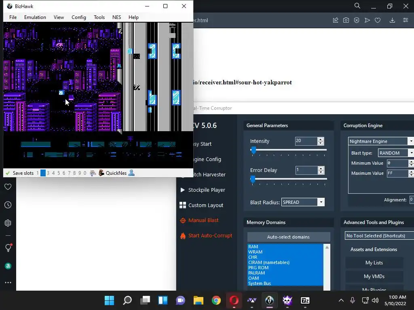Select save slot 3 in BizHawk
This screenshot has height=310, width=414.
point(48,173)
